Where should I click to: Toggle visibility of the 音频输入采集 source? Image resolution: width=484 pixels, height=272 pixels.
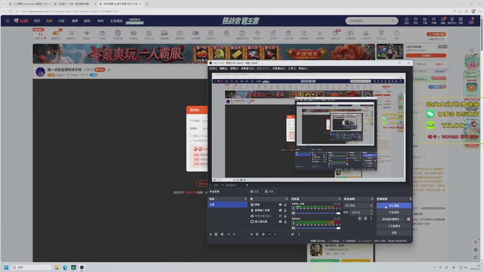click(280, 210)
